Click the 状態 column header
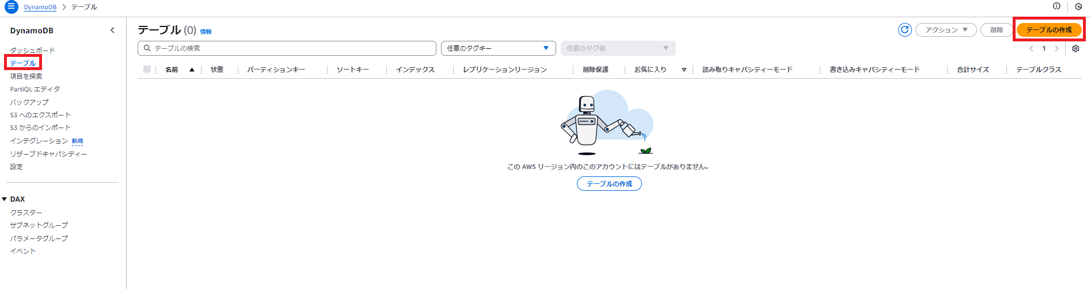1091x289 pixels. (217, 70)
